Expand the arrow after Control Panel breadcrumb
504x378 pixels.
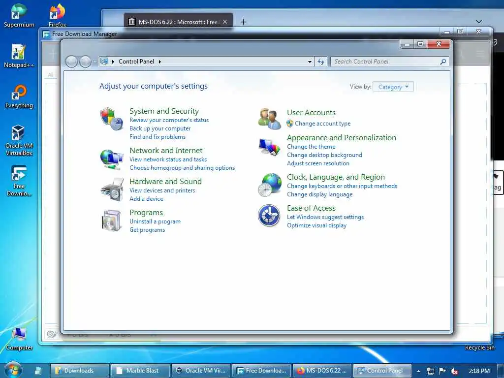pos(160,62)
